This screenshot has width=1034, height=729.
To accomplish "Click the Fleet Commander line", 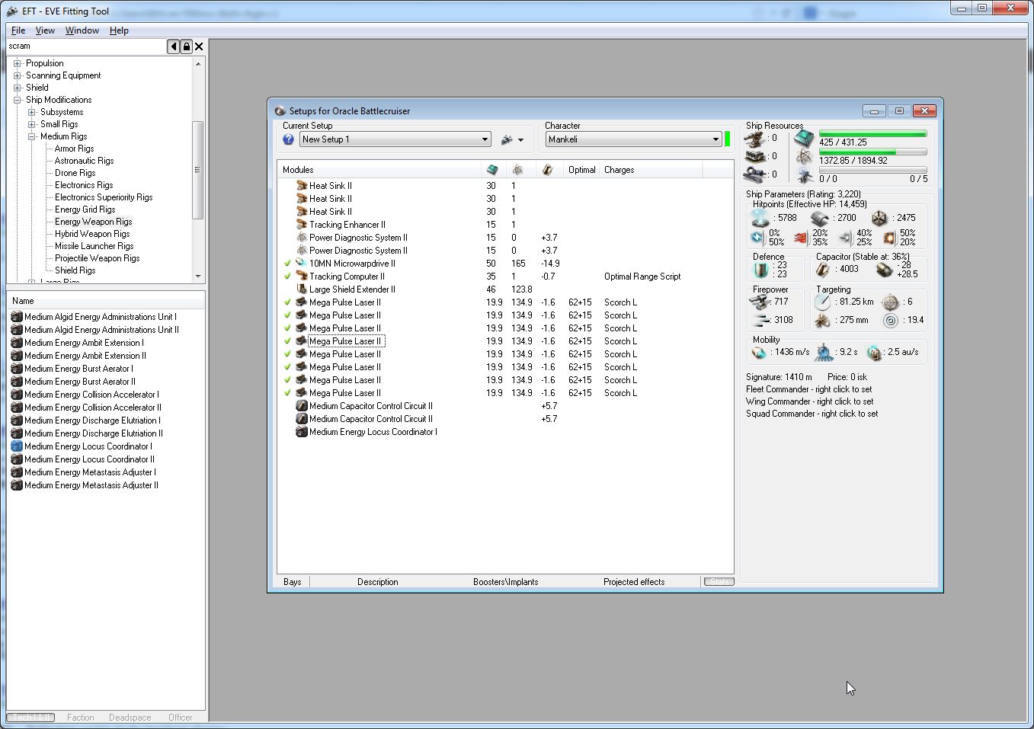I will [809, 389].
